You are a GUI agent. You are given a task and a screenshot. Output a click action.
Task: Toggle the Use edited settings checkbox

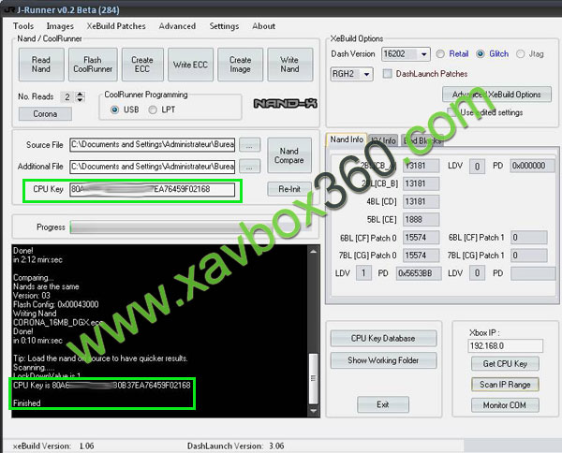[451, 112]
